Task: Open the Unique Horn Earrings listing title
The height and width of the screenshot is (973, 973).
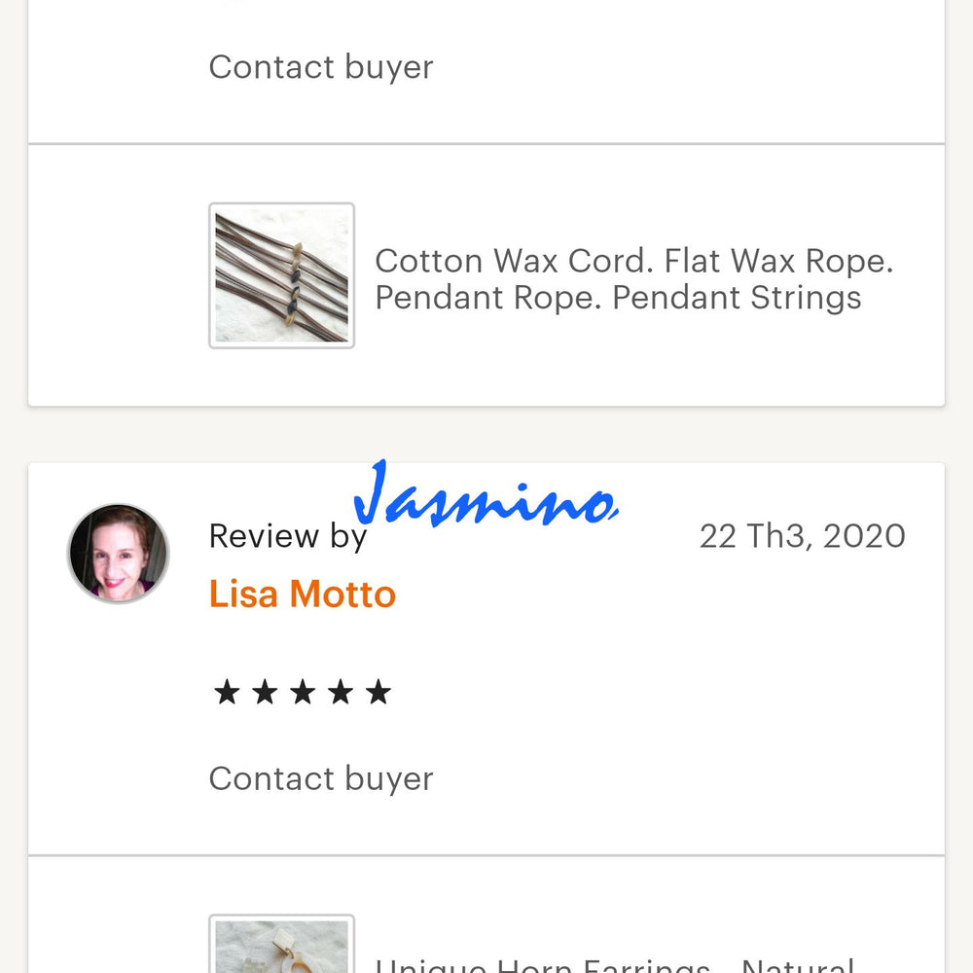Action: coord(543,966)
